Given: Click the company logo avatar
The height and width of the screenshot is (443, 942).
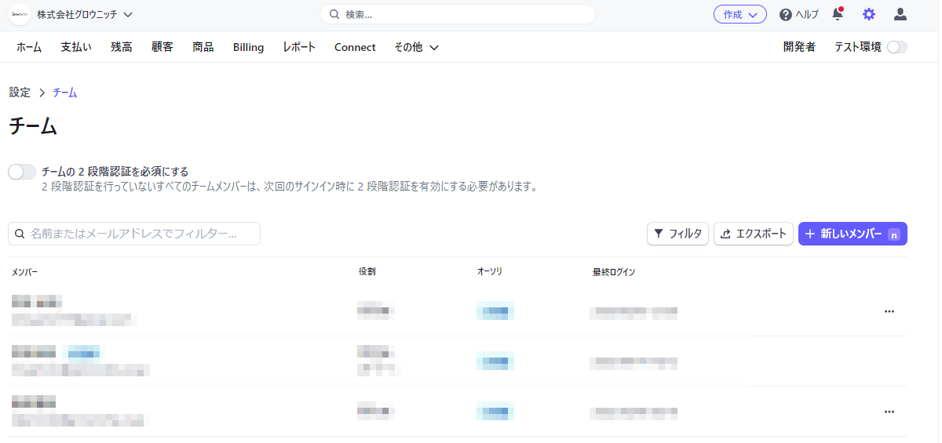Looking at the screenshot, I should tap(20, 14).
